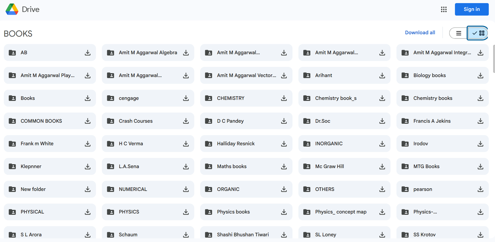The image size is (495, 242).
Task: Click the vertical page scrollbar
Action: (493, 59)
